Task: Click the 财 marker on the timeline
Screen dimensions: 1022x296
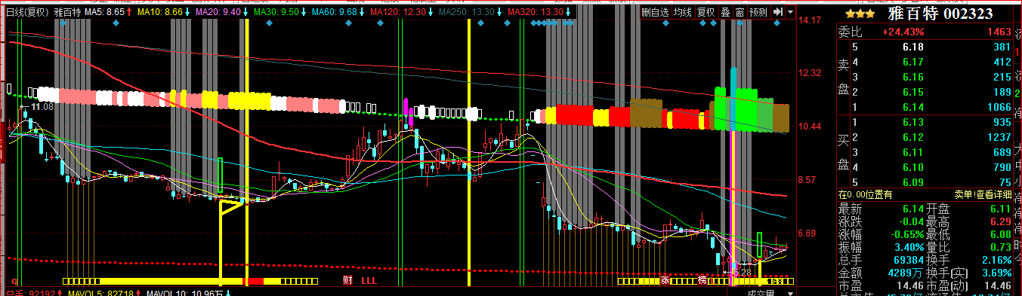Action: (347, 281)
